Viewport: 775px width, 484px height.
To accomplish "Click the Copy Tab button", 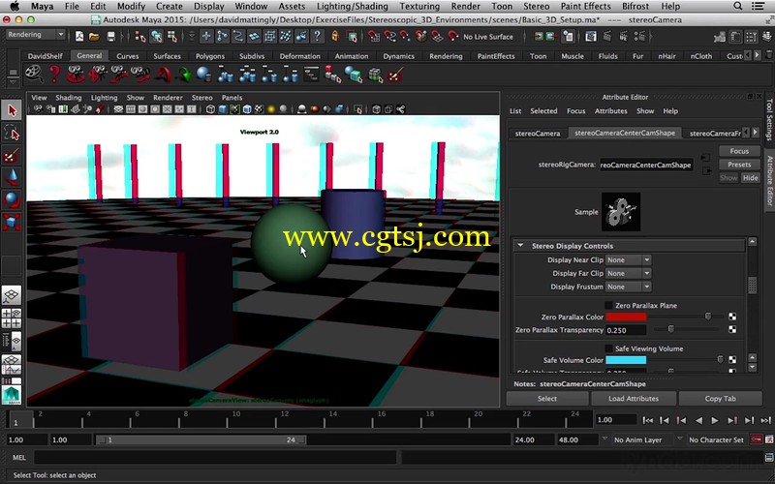I will tap(720, 399).
